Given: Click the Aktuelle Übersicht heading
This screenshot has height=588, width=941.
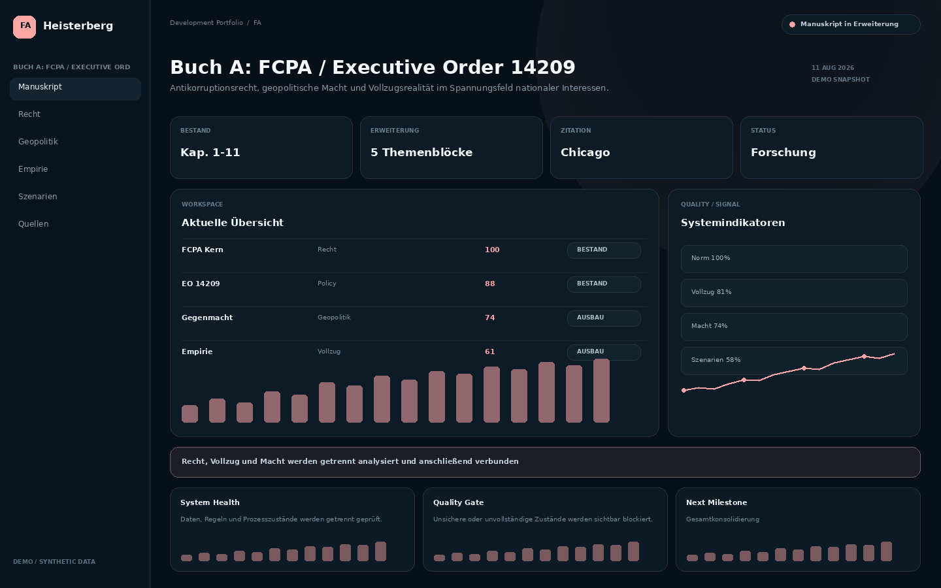Looking at the screenshot, I should (x=233, y=223).
